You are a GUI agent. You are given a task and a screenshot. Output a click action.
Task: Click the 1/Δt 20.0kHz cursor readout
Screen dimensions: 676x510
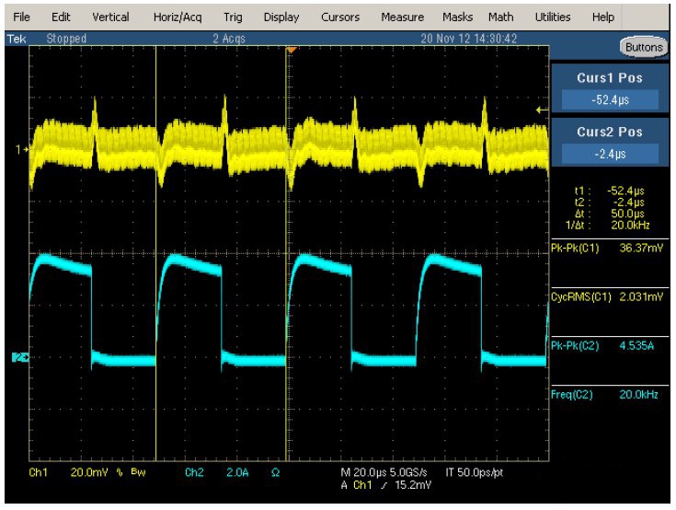coord(607,225)
